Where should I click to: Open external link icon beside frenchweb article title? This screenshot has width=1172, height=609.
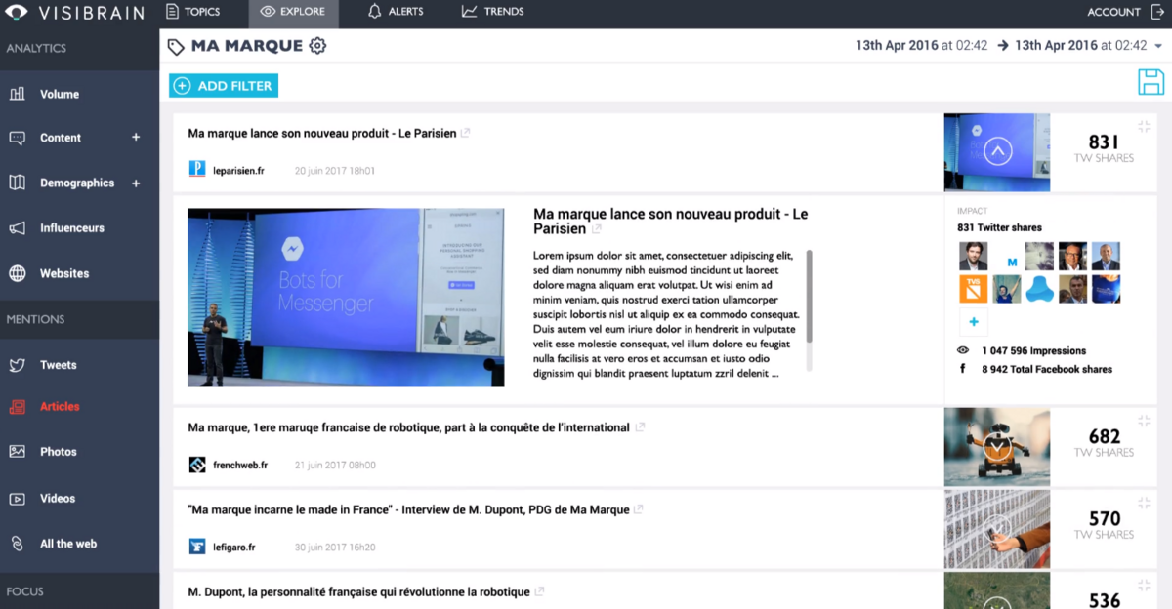tap(640, 427)
